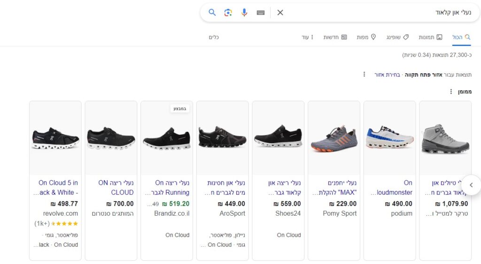Click the Pomy Sport seller name

[x=340, y=213]
